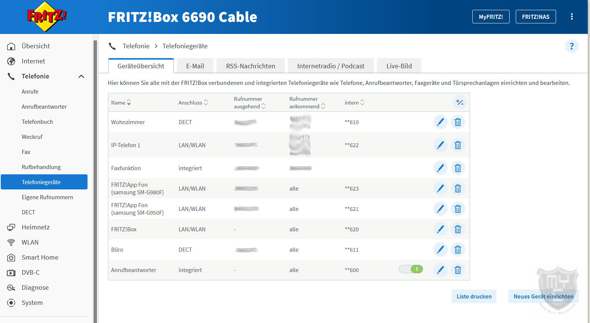Click the sidebar vertical scrollbar

click(x=95, y=181)
